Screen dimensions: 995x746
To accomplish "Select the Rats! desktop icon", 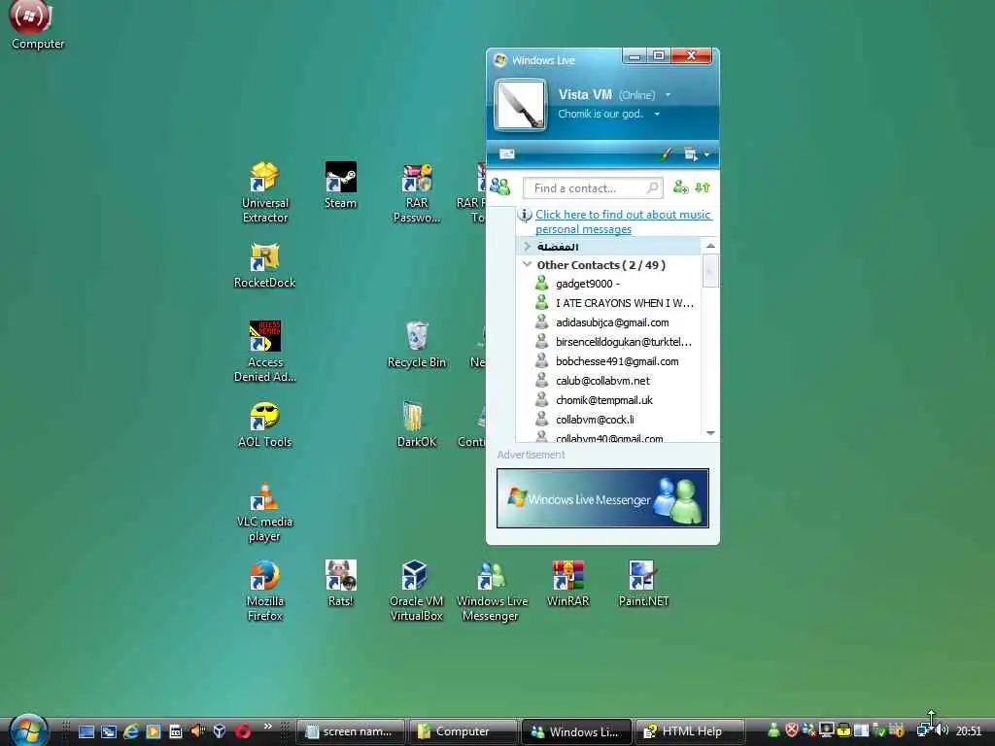I will [341, 584].
